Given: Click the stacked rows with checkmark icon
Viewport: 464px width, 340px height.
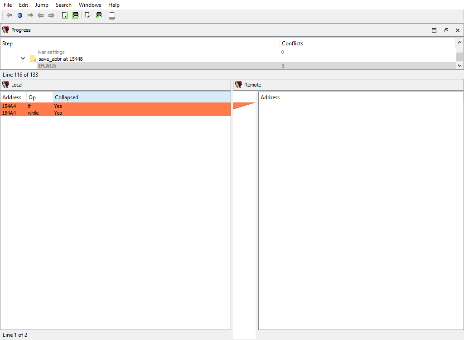Looking at the screenshot, I should pos(99,15).
